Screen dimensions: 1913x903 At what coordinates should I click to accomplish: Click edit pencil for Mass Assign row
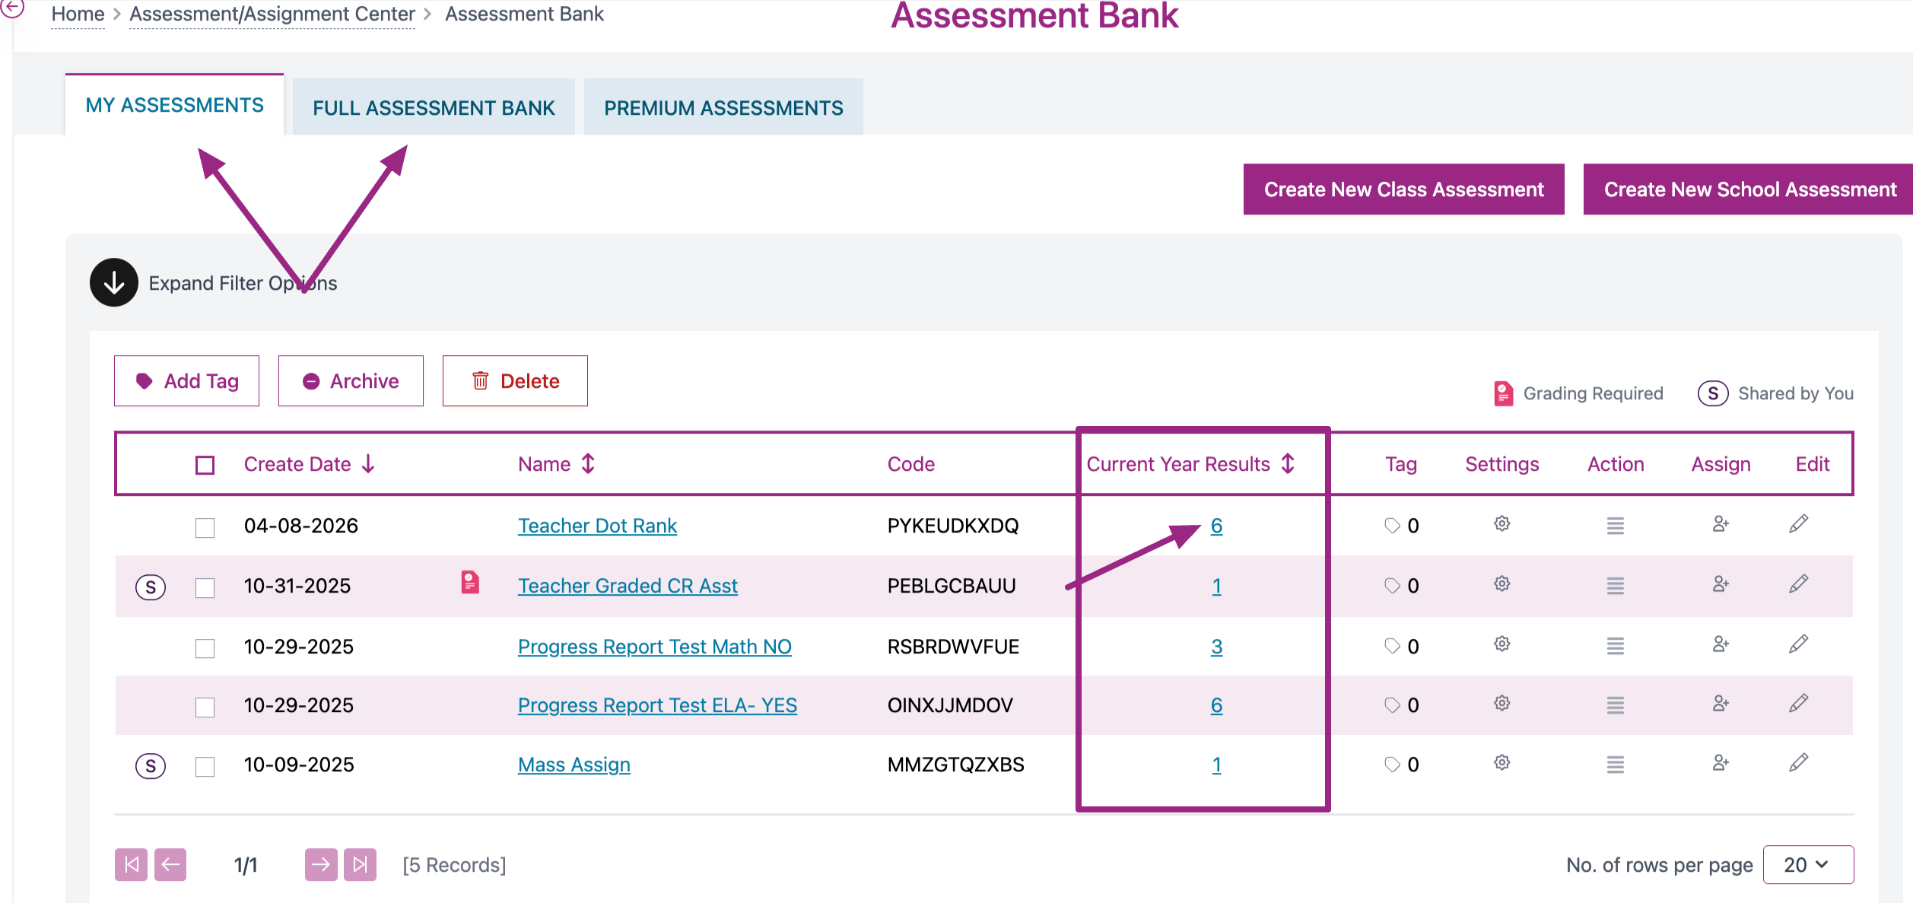(1798, 763)
